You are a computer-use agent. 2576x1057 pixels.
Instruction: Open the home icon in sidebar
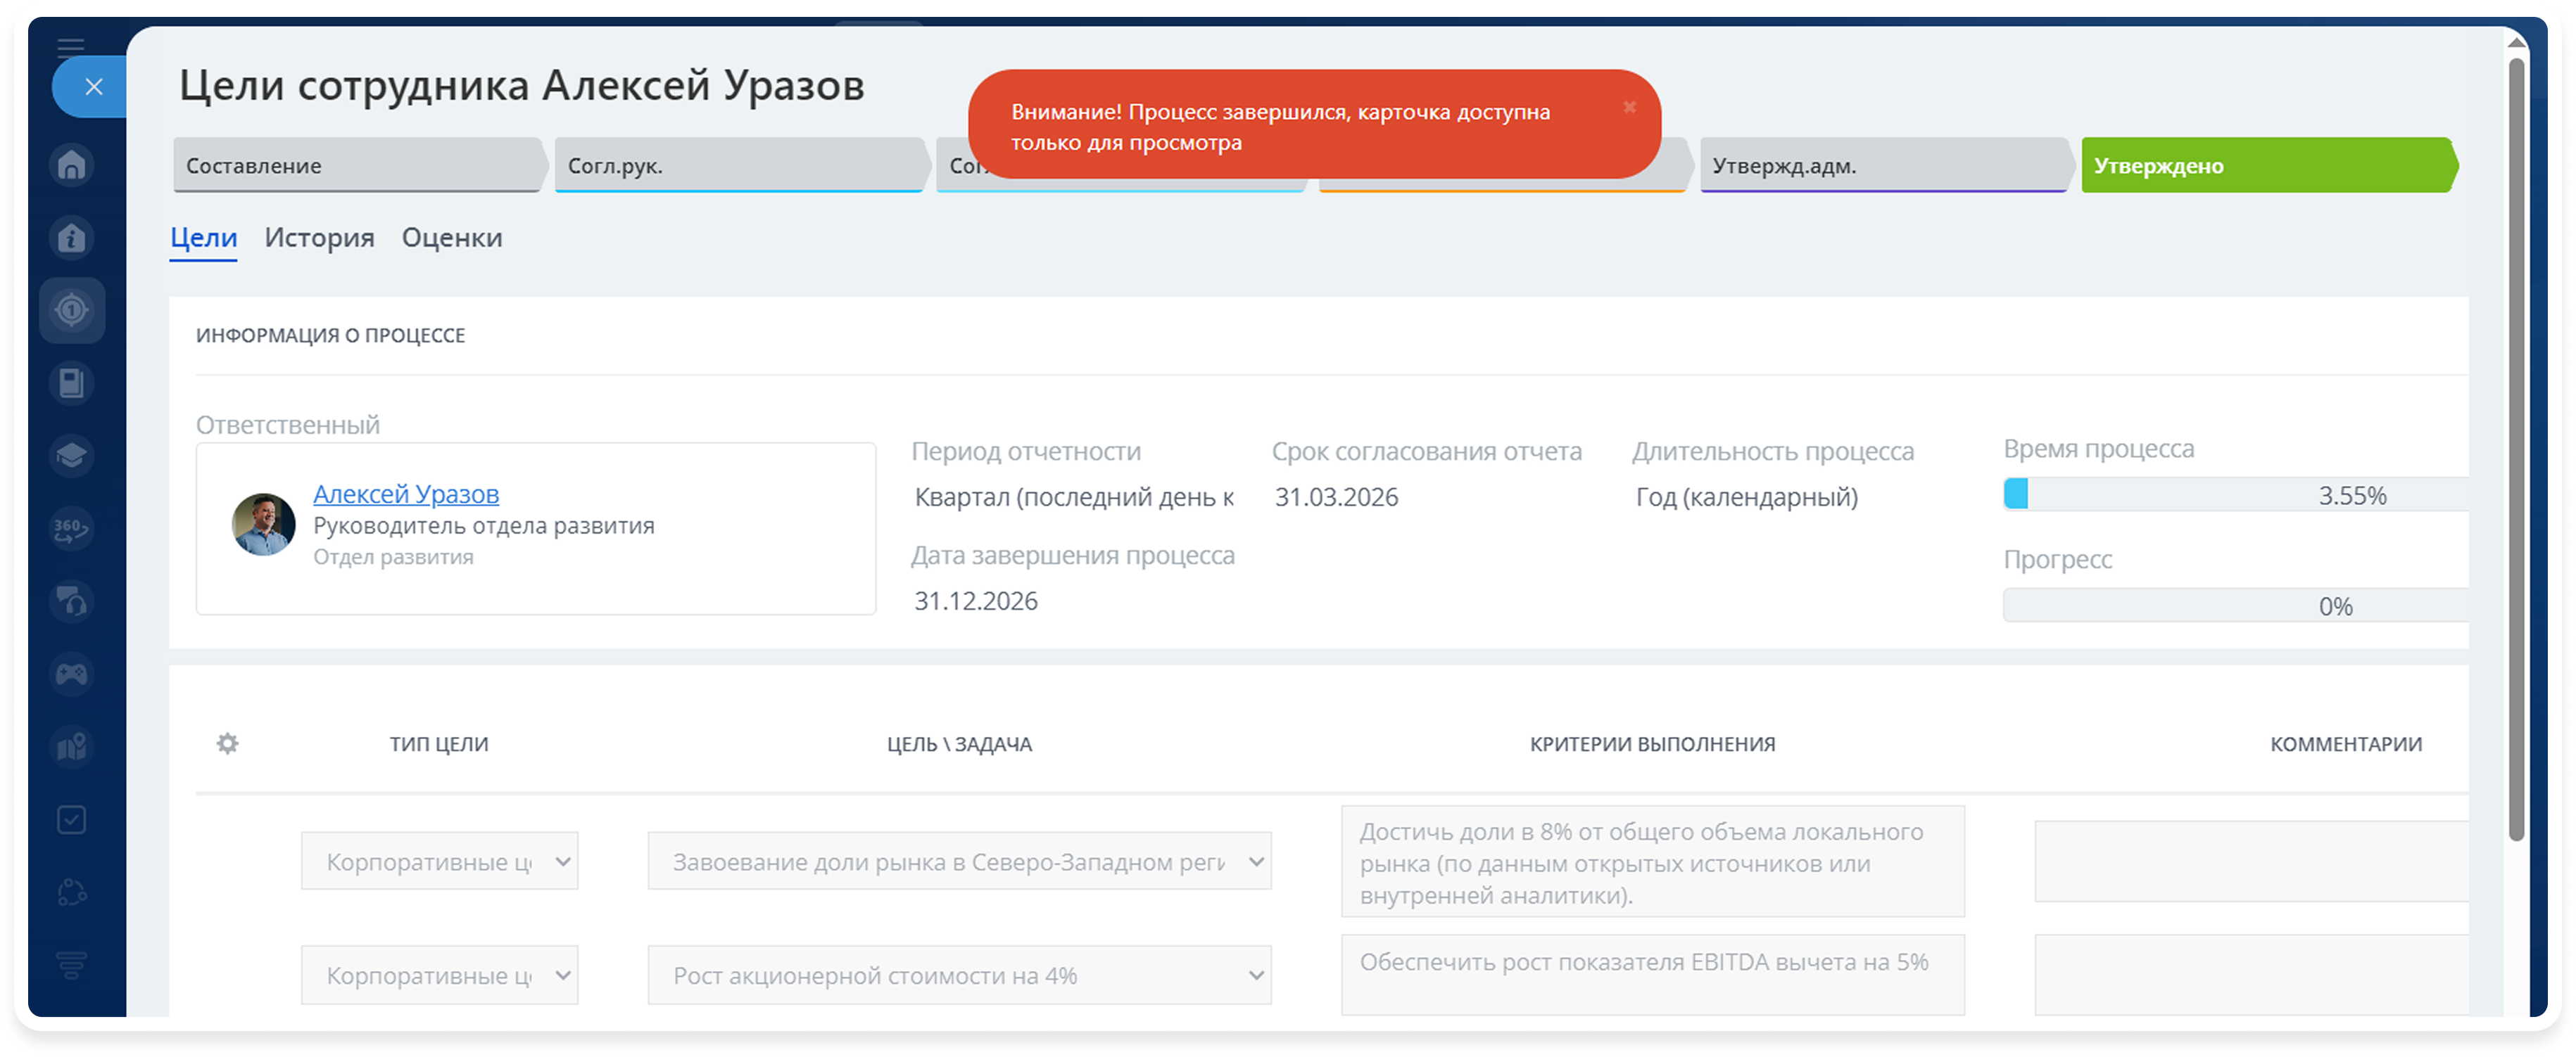pos(72,165)
